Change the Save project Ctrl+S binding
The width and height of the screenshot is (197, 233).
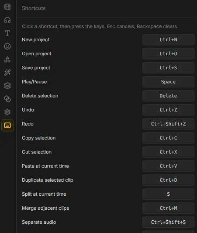coord(168,68)
